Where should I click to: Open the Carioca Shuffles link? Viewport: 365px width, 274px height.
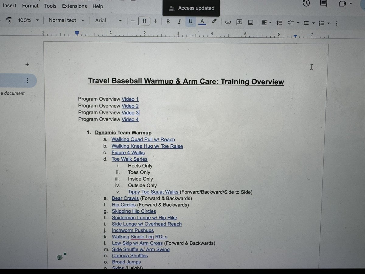[130, 256]
